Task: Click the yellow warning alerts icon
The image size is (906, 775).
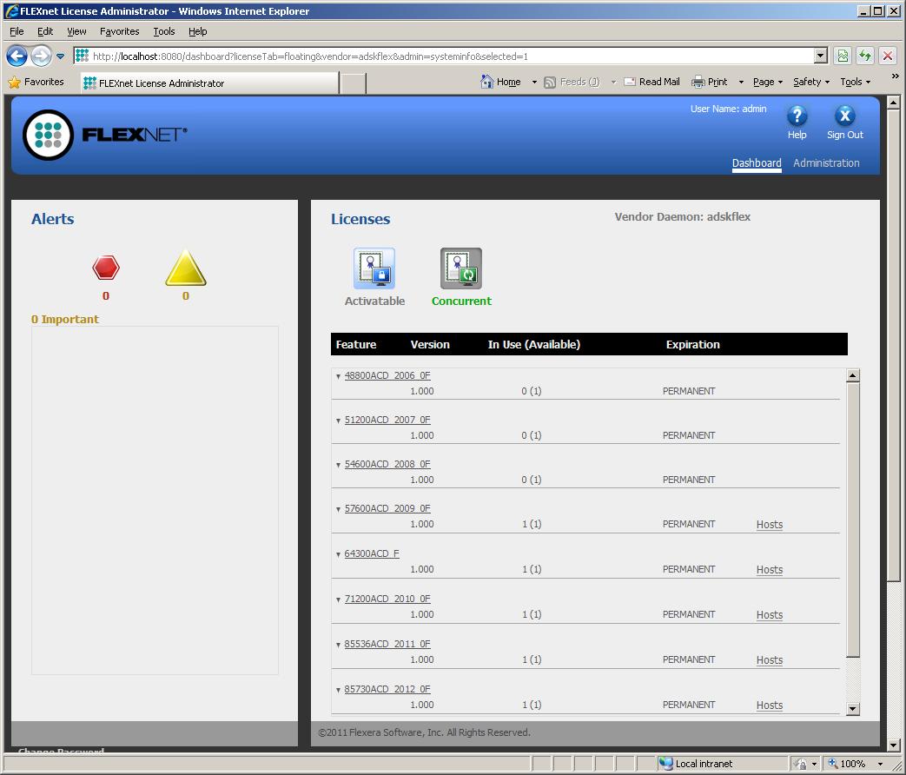Action: coord(186,268)
